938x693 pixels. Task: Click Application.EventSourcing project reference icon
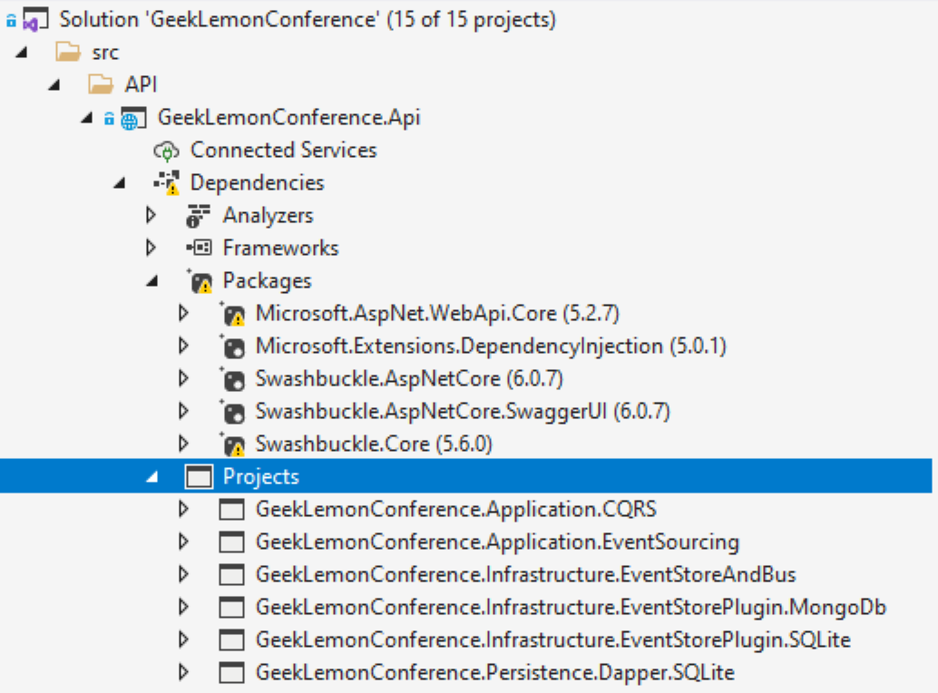[x=231, y=542]
